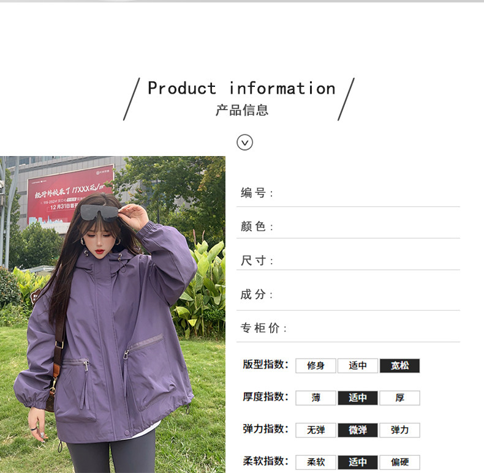Choose 薄 thickness option

click(x=316, y=398)
